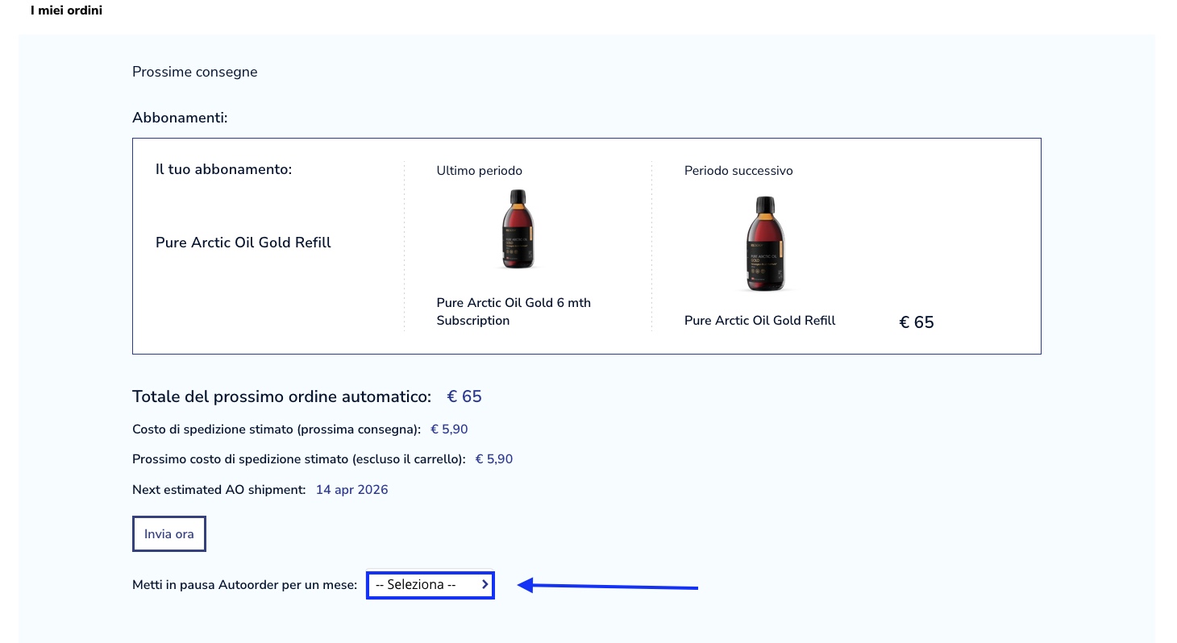This screenshot has width=1177, height=643.
Task: Click the Periodo successivo label
Action: point(738,171)
